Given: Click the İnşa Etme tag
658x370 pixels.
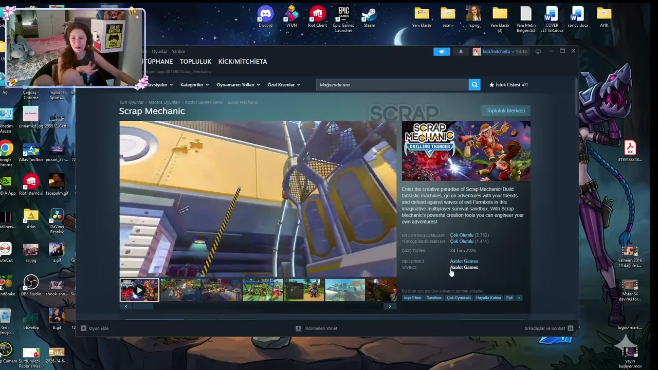Looking at the screenshot, I should 412,298.
